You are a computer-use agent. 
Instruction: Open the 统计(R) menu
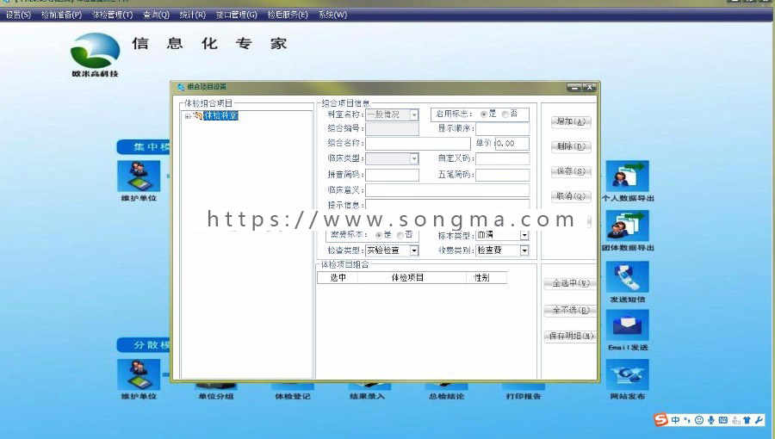(x=192, y=15)
